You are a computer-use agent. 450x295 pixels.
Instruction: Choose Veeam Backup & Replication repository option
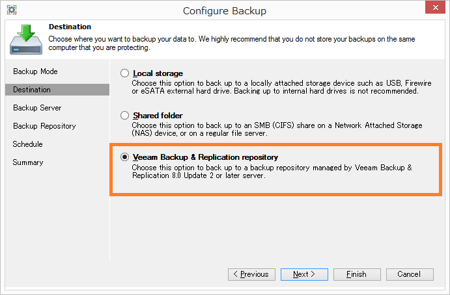click(x=124, y=157)
